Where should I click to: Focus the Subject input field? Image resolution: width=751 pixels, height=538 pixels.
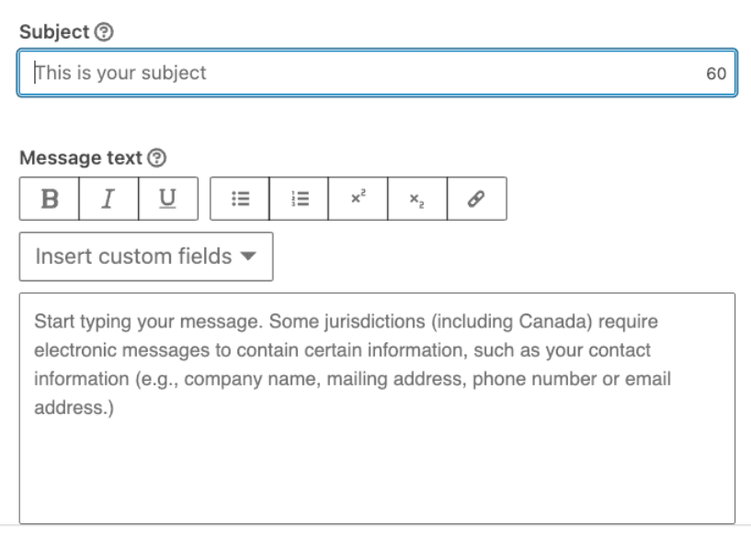pos(368,72)
